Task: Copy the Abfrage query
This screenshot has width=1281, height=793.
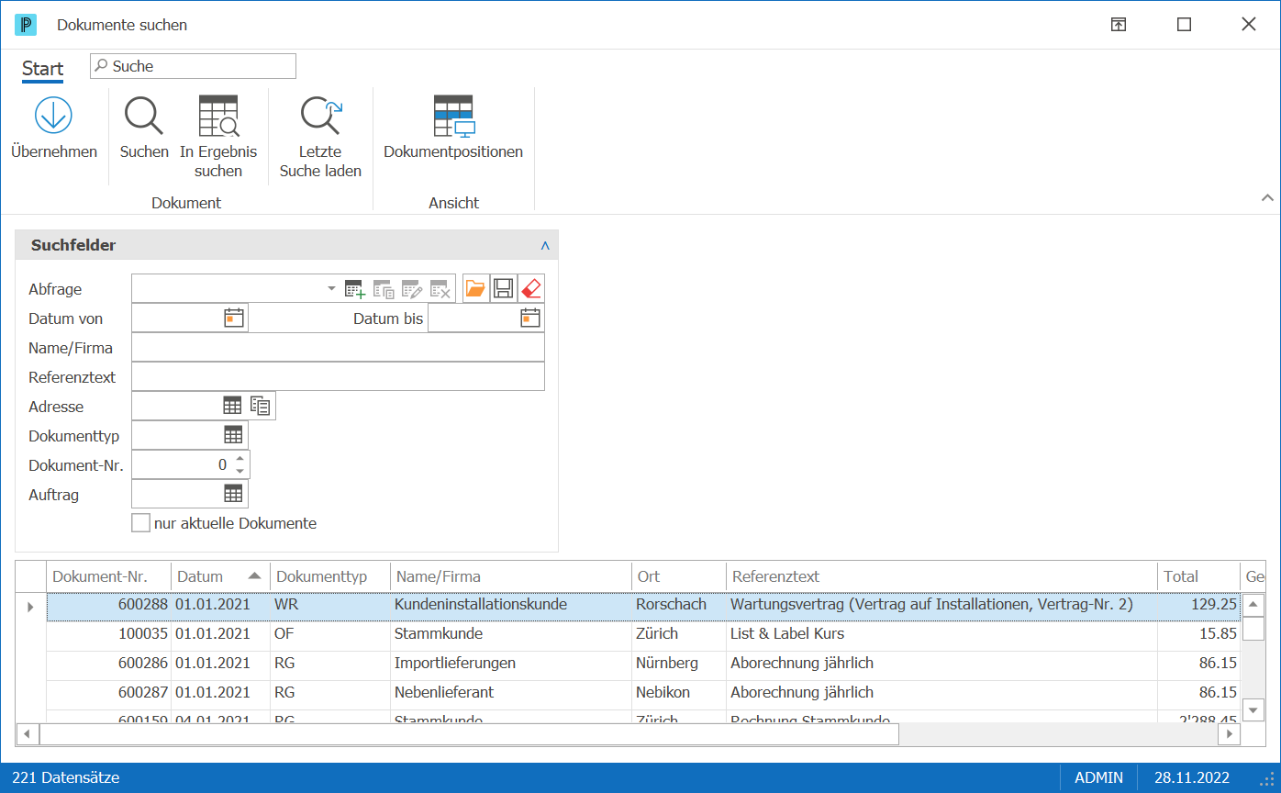Action: 384,289
